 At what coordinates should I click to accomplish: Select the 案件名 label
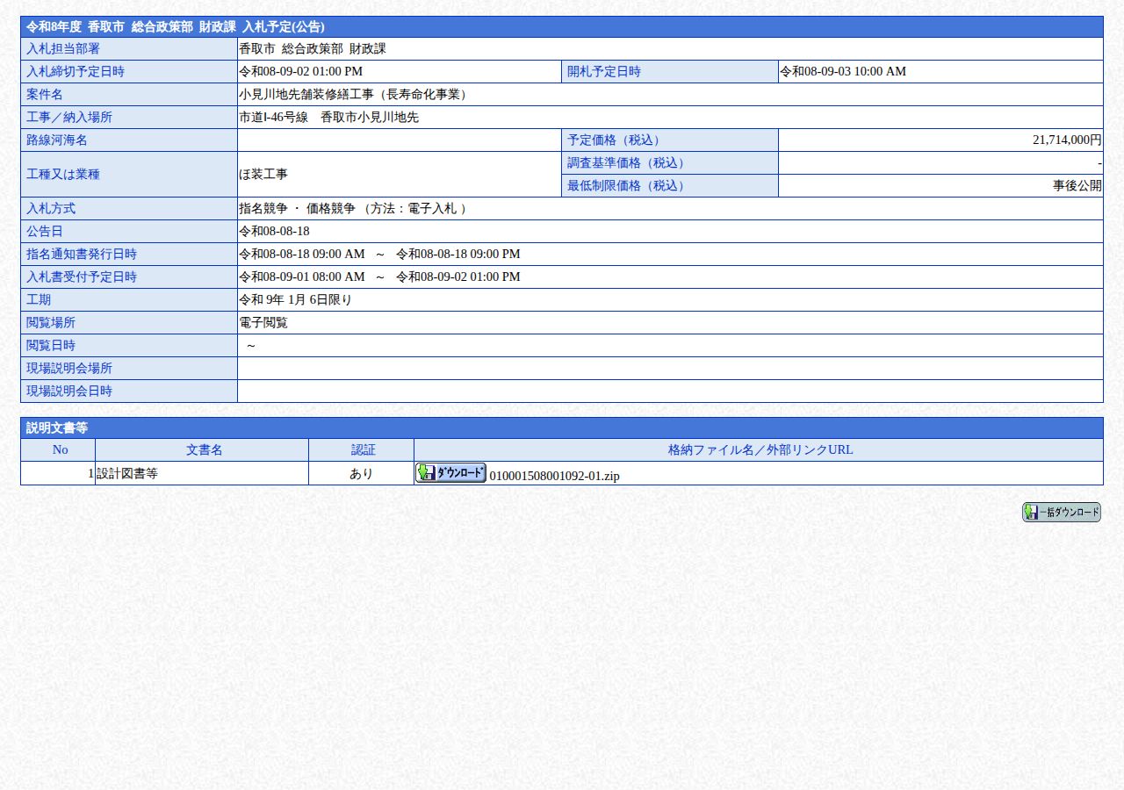[x=129, y=95]
